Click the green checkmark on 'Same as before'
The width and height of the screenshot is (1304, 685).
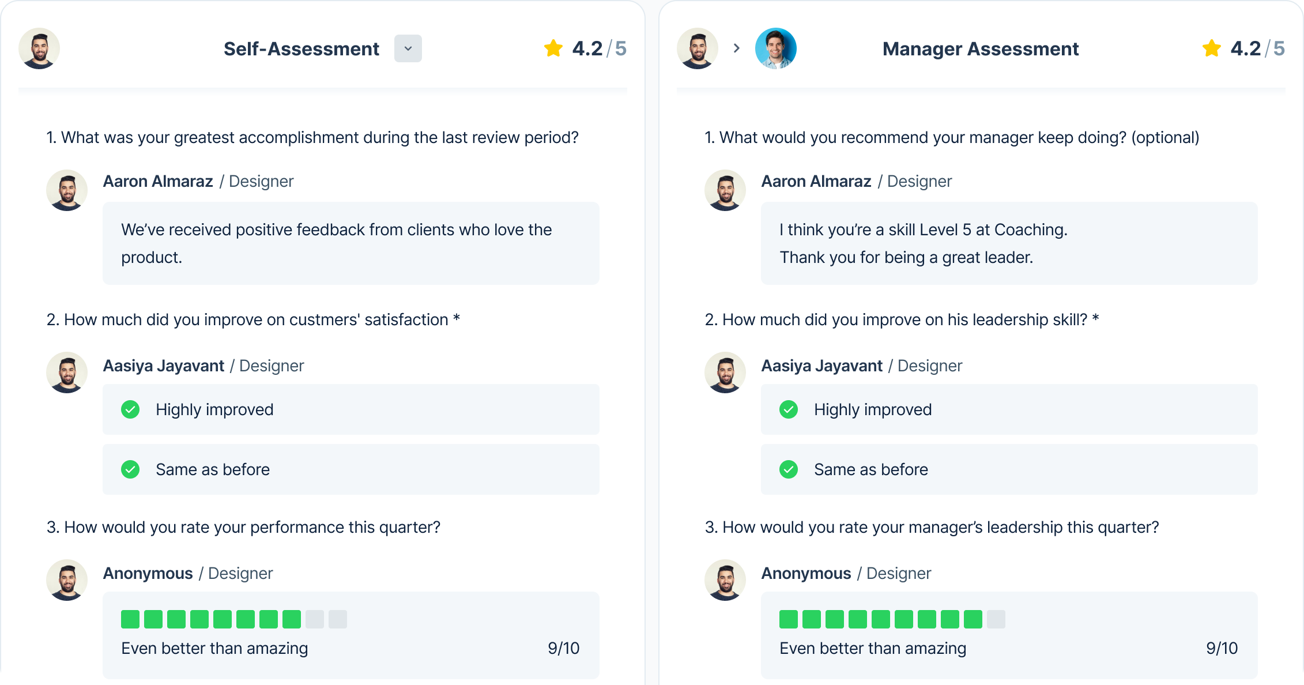[x=131, y=469]
